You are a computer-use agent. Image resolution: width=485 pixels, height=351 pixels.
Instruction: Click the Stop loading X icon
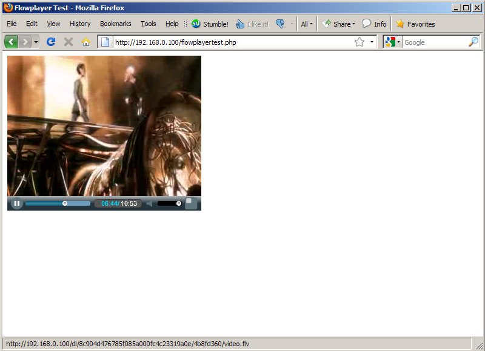[69, 42]
